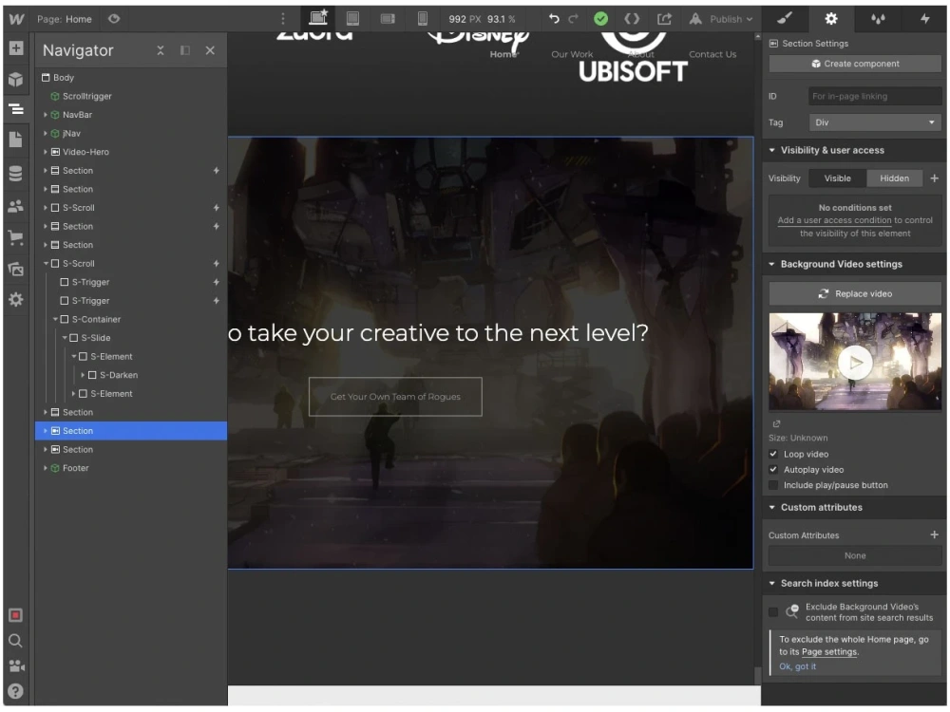The image size is (950, 712).
Task: Enable Include play/pause button
Action: pyautogui.click(x=773, y=485)
